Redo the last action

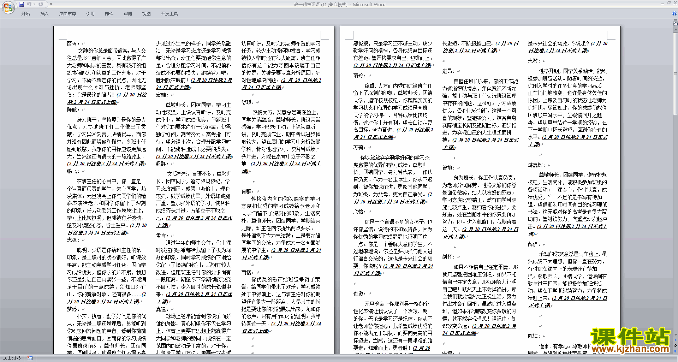(x=41, y=4)
